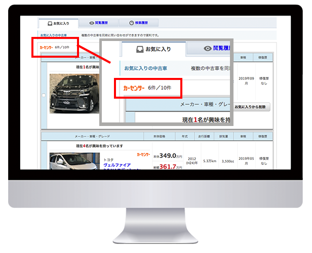Image resolution: width=312 pixels, height=253 pixels.
Task: Open the white minivan thumbnail photo
Action: pyautogui.click(x=70, y=162)
